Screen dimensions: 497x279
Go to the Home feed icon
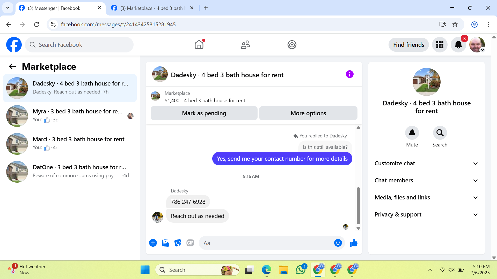(x=199, y=45)
